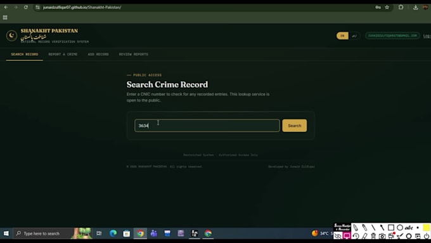Screen dimensions: 431x243
Task: Select the highlighter tool in marker toolbar
Action: click(364, 228)
